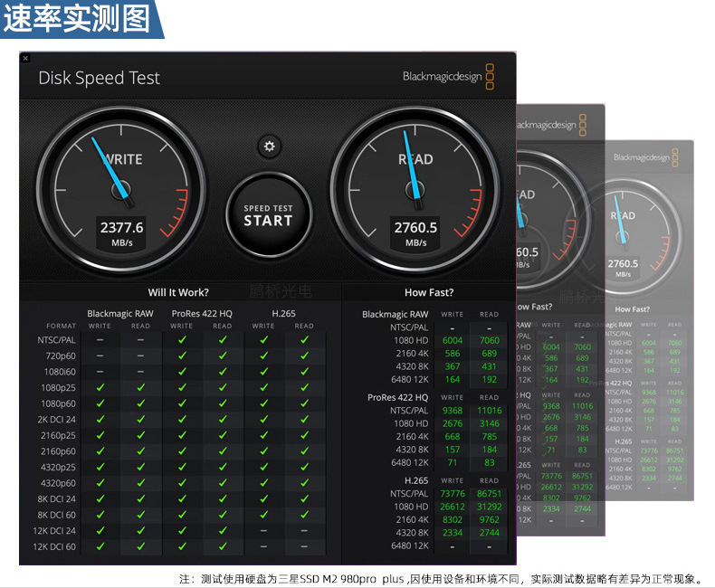Click 720p60 H.265 write checkmark
Viewport: 715px width, 588px height.
263,356
